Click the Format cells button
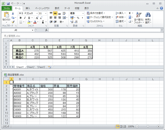 pos(121,21)
